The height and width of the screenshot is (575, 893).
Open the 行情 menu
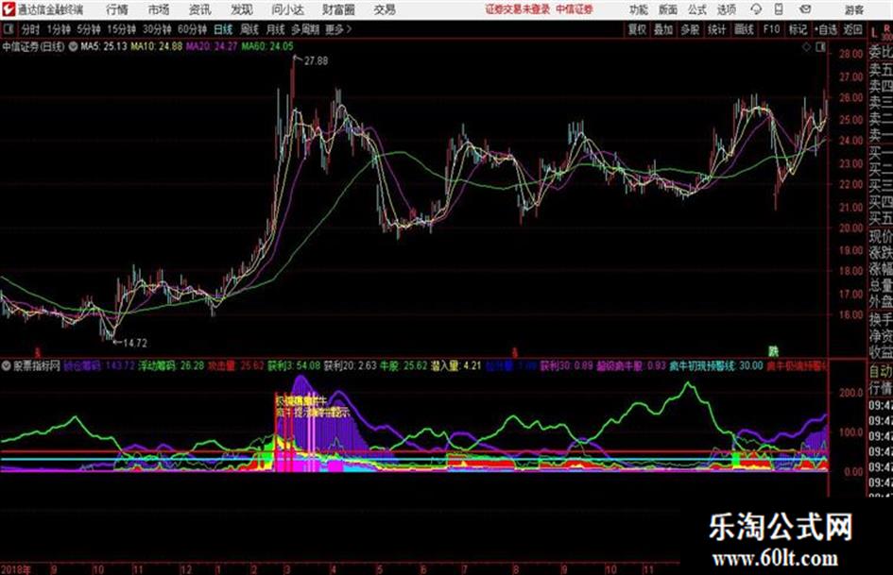(x=117, y=9)
